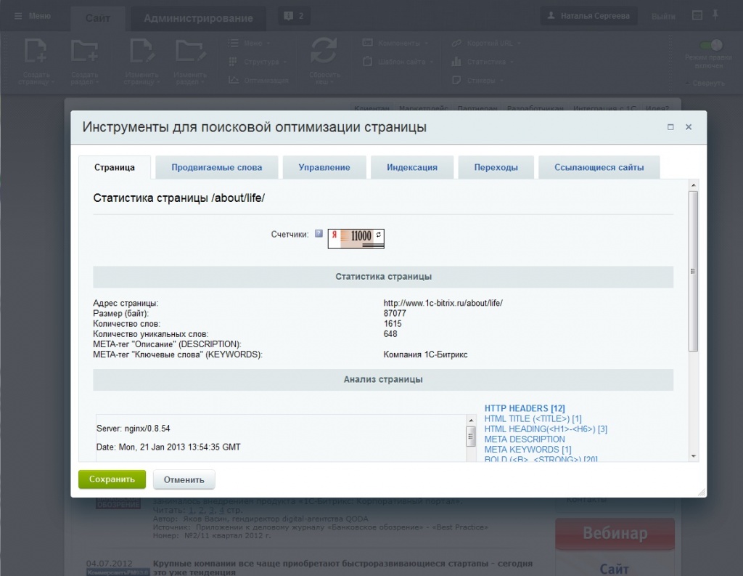This screenshot has width=743, height=576.
Task: Maximize the SEO tools dialog
Action: (x=670, y=127)
